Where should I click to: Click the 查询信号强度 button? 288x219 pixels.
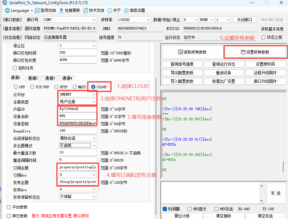[182, 64]
